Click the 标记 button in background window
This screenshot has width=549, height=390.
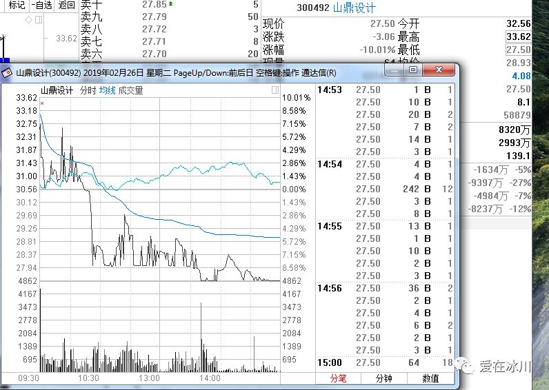(16, 5)
